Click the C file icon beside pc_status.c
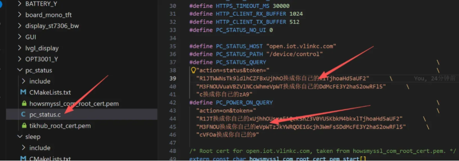 pos(23,115)
